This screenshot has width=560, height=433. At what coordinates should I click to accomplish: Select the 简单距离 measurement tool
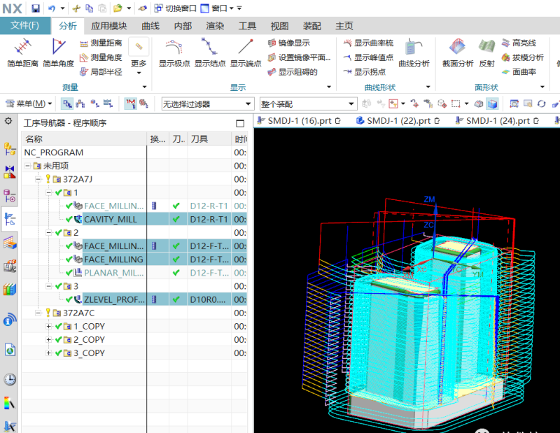22,53
